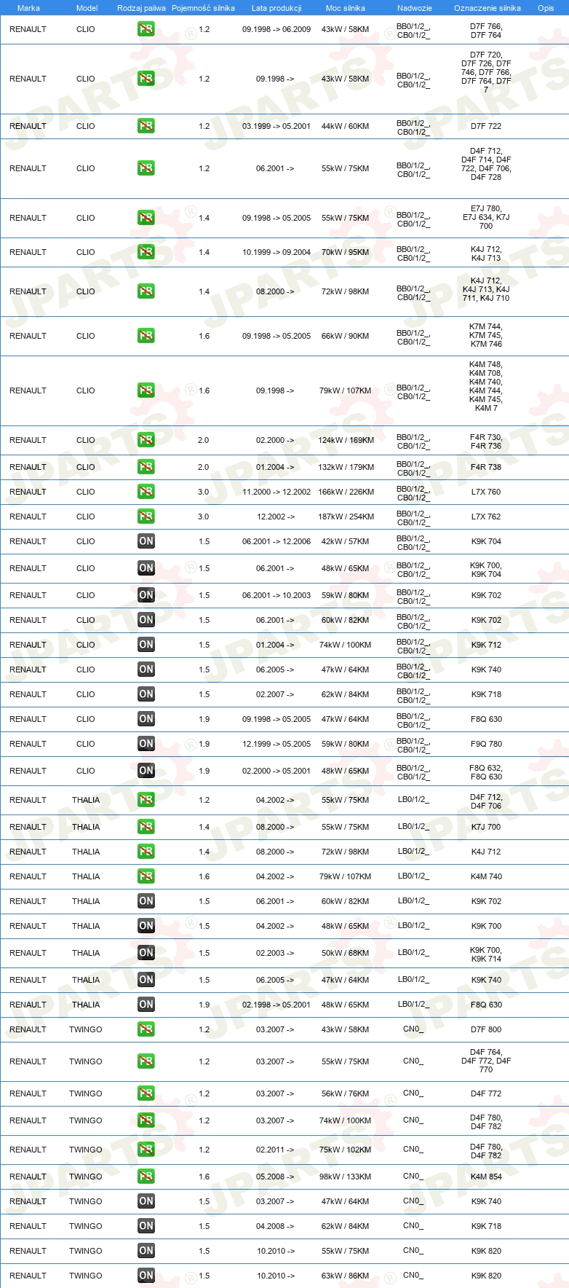The height and width of the screenshot is (1288, 569).
Task: Select the engine code L7X 762
Action: pyautogui.click(x=486, y=517)
